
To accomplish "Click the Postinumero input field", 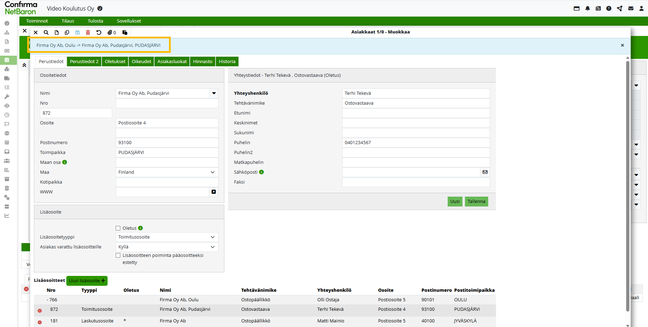I will coord(167,143).
